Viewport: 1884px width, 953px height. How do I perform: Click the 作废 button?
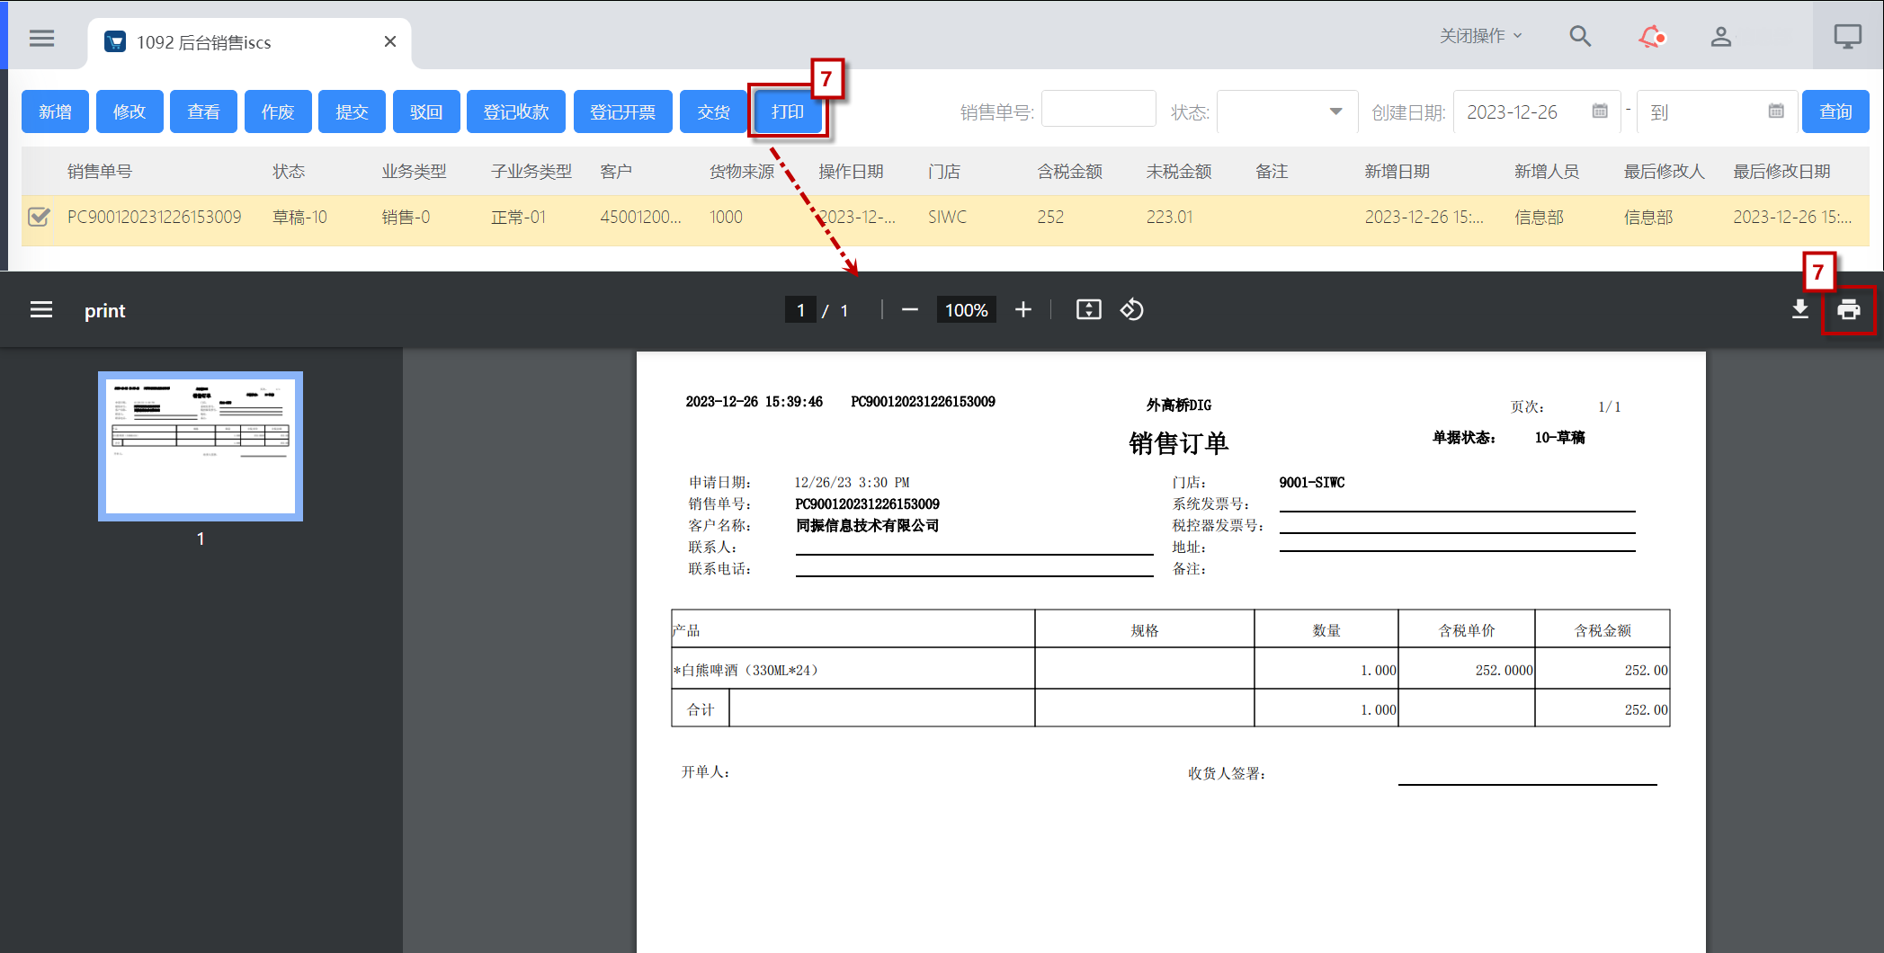click(x=278, y=111)
